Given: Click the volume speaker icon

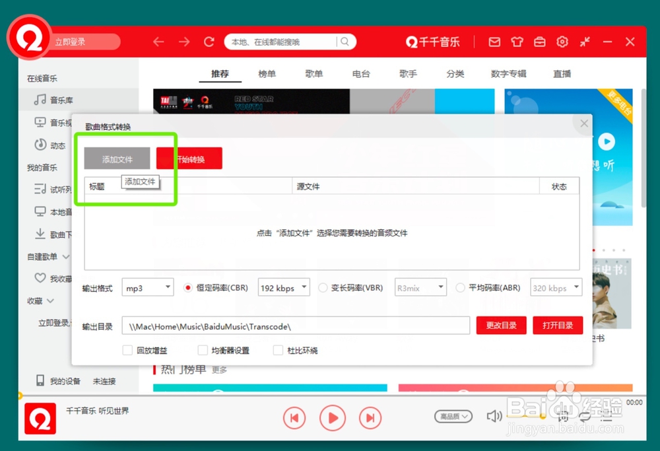Looking at the screenshot, I should click(x=494, y=417).
